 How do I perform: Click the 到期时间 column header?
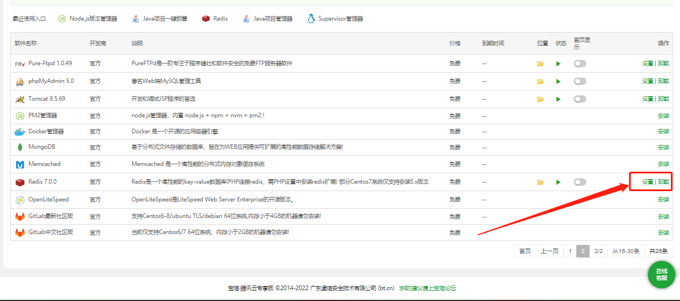(x=493, y=43)
